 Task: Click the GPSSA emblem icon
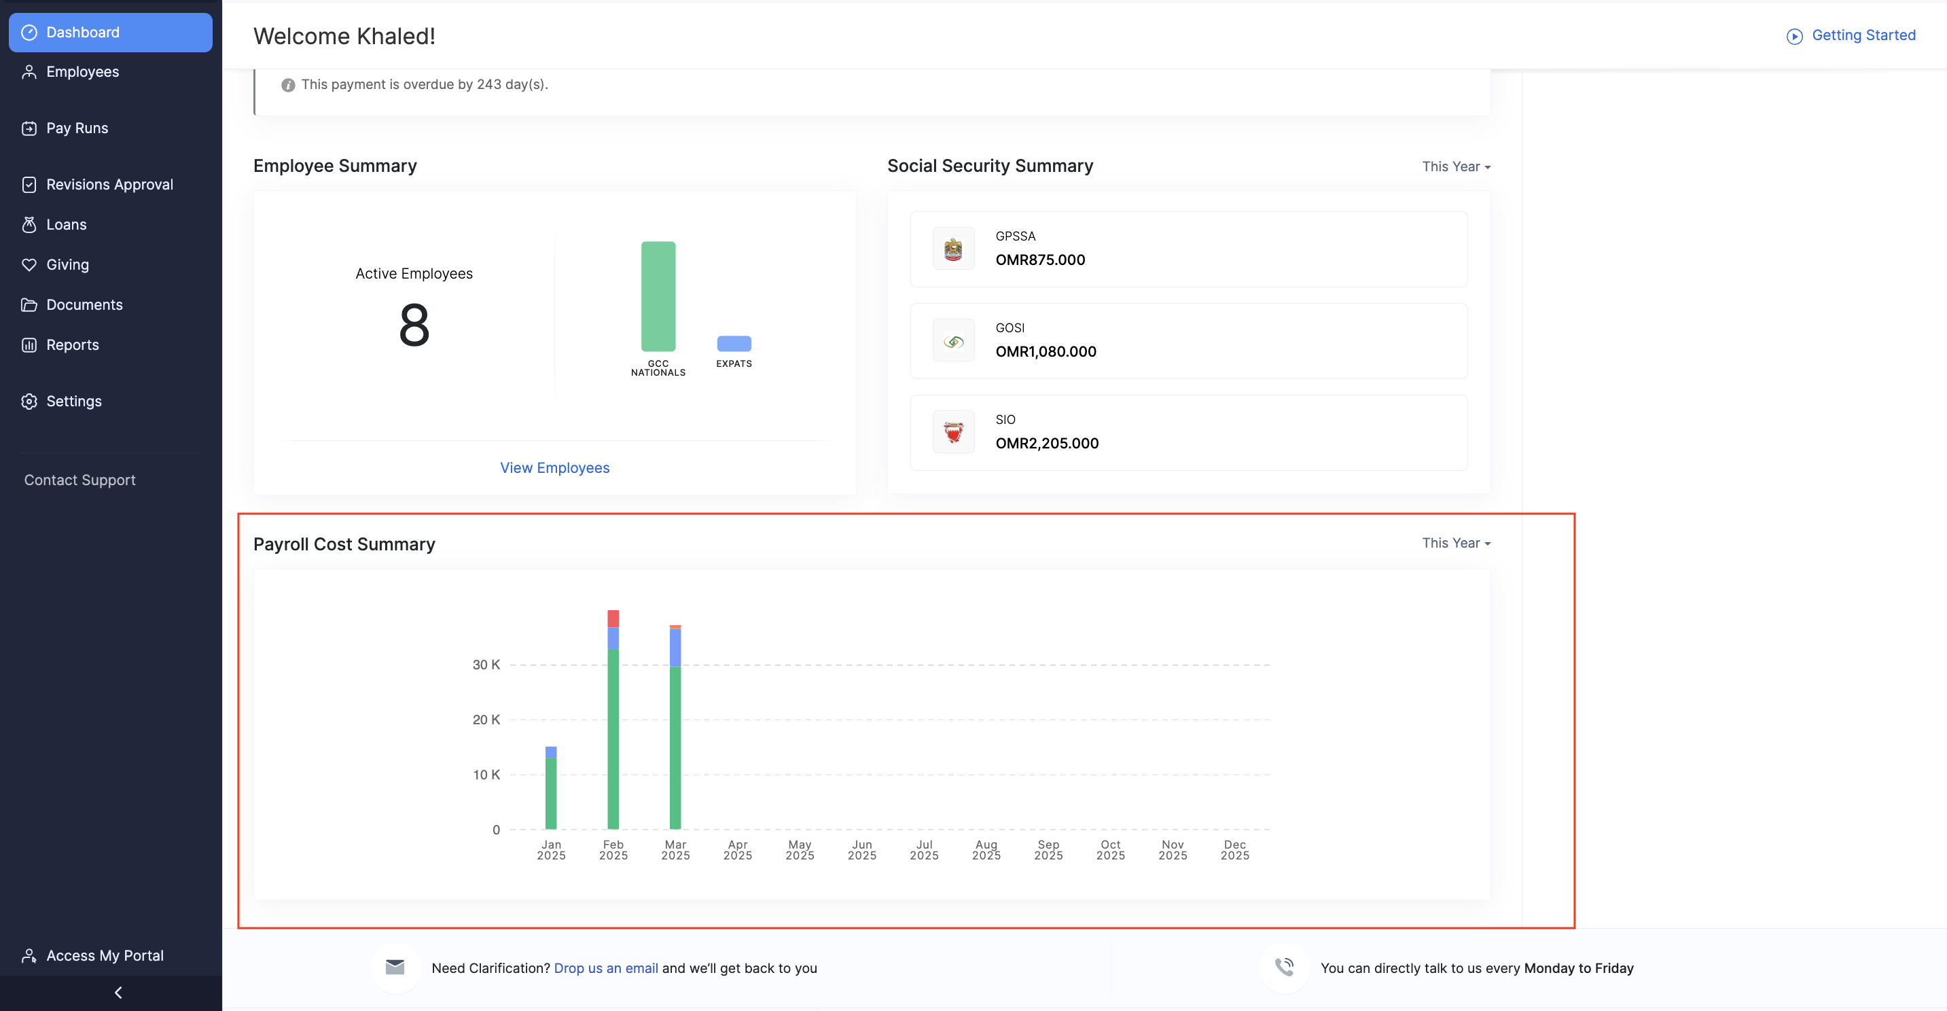953,249
